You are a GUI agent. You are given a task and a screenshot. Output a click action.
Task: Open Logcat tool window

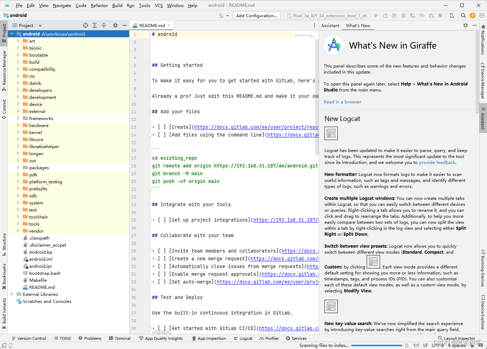[243, 338]
